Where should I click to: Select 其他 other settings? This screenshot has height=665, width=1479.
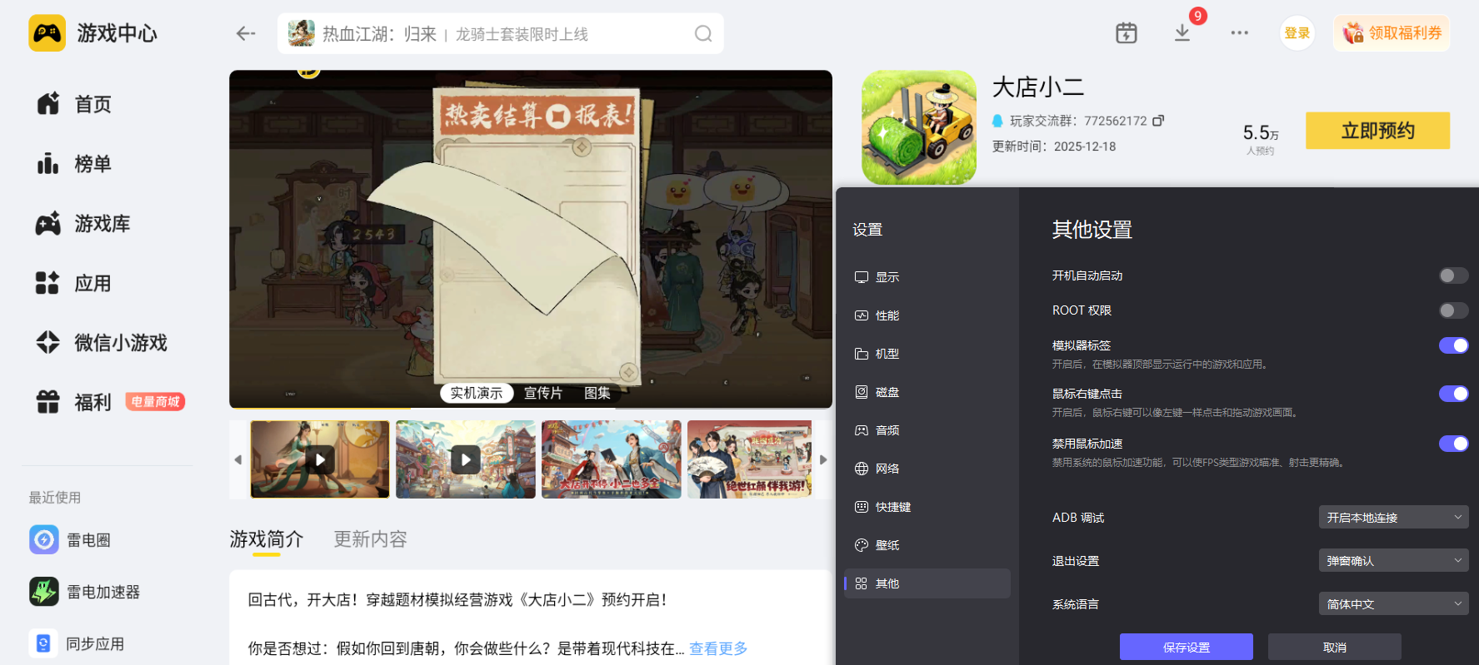coord(927,583)
